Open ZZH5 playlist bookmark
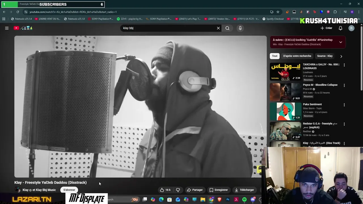 (130, 19)
